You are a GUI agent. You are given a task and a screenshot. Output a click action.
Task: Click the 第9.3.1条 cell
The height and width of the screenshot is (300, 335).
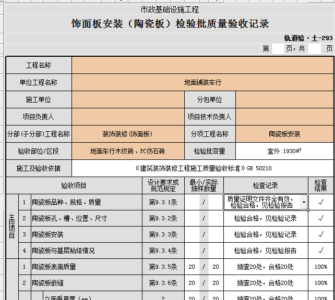[163, 202]
